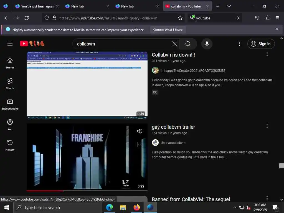Viewport: 284px width, 213px height.
Task: Click Type here to search box
Action: 58,207
